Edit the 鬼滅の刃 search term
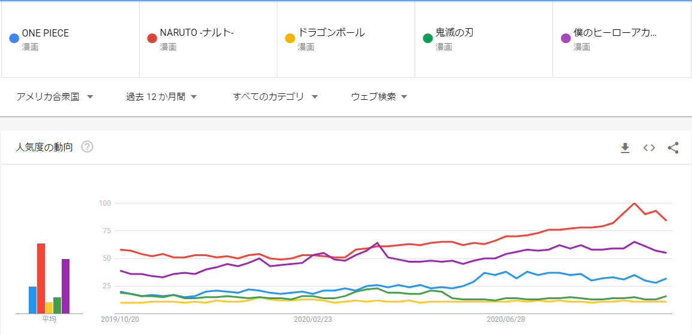This screenshot has height=335, width=692. coord(454,33)
